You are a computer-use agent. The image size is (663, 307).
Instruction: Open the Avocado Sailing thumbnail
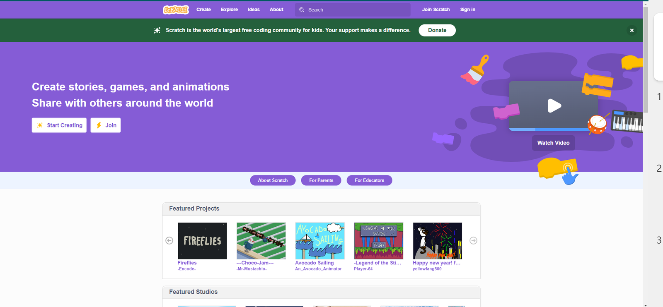click(320, 241)
